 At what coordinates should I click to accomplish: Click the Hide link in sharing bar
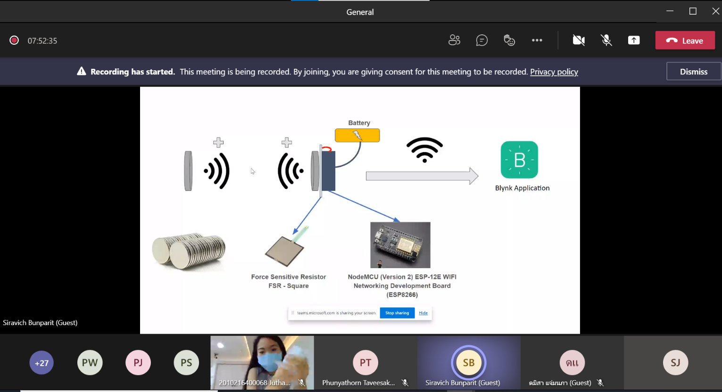(x=423, y=313)
